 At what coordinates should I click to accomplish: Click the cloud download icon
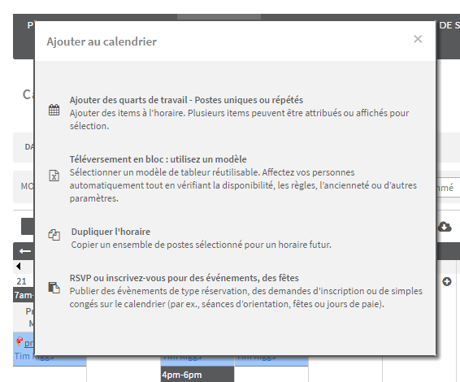(445, 227)
